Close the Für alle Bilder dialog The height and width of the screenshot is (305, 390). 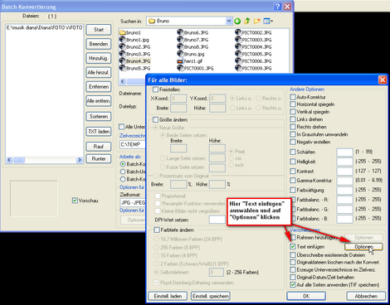(383, 80)
